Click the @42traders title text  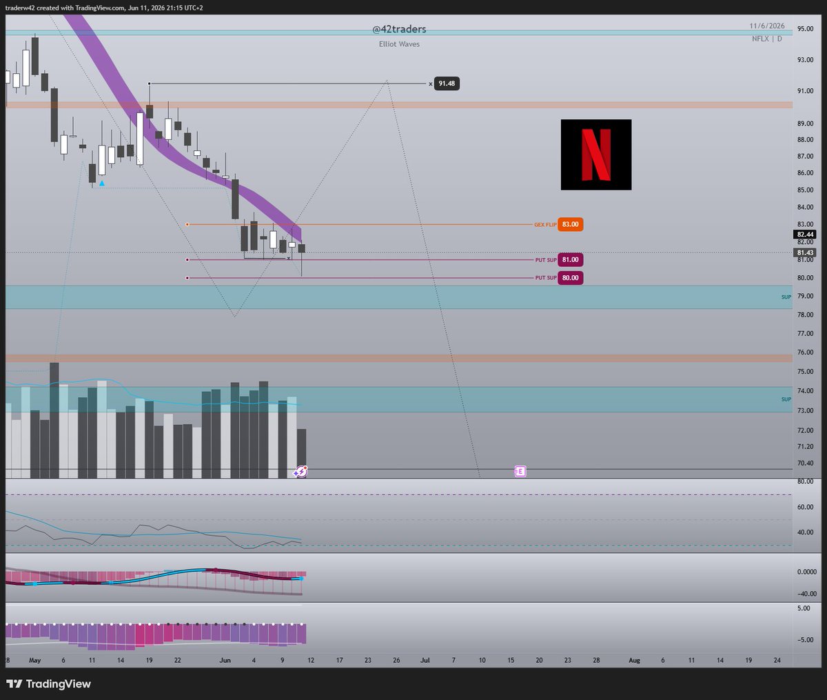tap(399, 29)
